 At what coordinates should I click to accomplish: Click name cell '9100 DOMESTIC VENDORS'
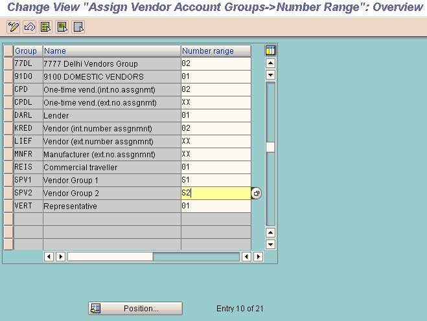[x=111, y=76]
